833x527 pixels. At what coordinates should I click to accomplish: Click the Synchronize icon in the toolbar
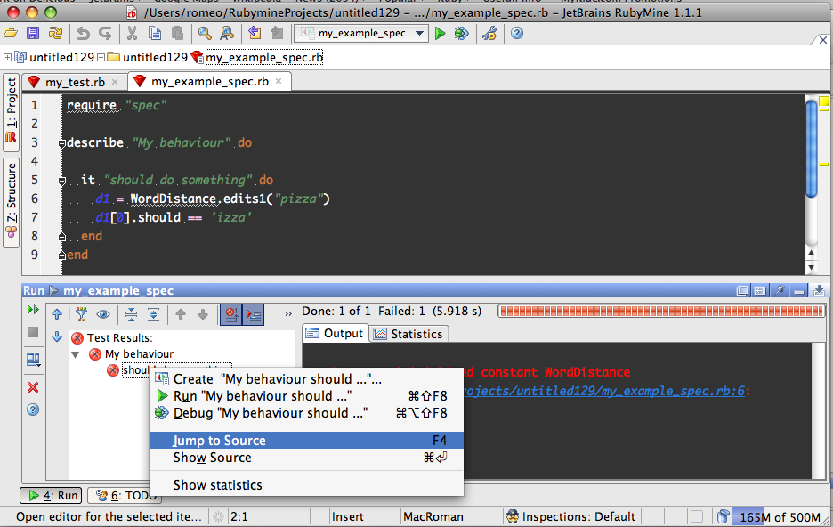pos(55,33)
